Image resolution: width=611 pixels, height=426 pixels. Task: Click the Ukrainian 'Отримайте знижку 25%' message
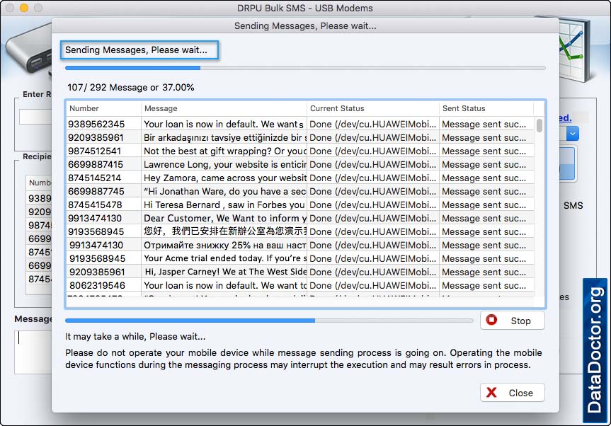click(x=224, y=245)
